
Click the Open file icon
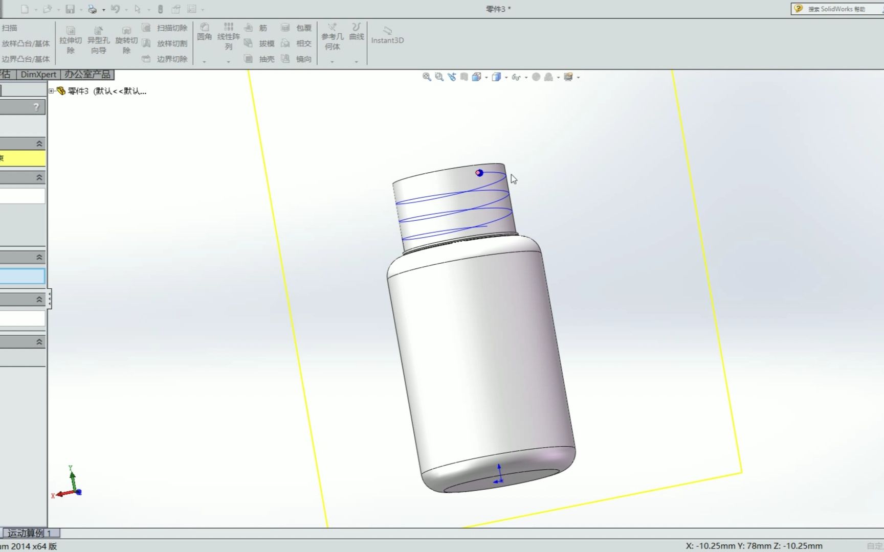coord(48,9)
